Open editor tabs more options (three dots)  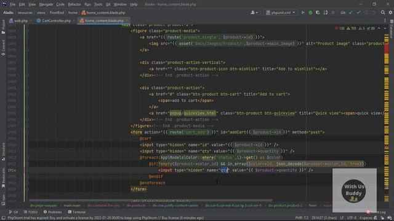pos(385,21)
